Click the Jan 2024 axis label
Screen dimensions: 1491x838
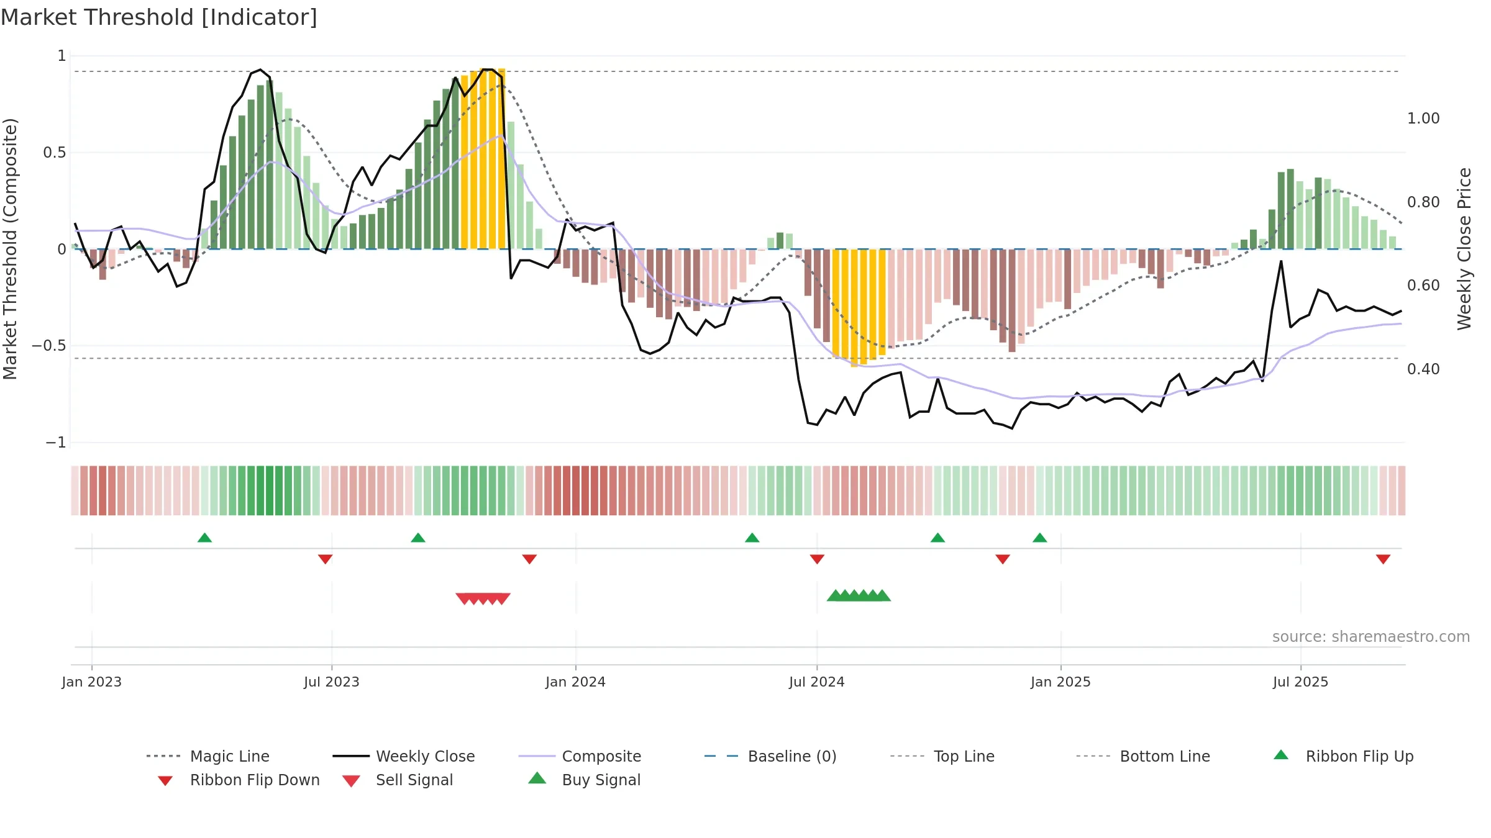point(576,682)
